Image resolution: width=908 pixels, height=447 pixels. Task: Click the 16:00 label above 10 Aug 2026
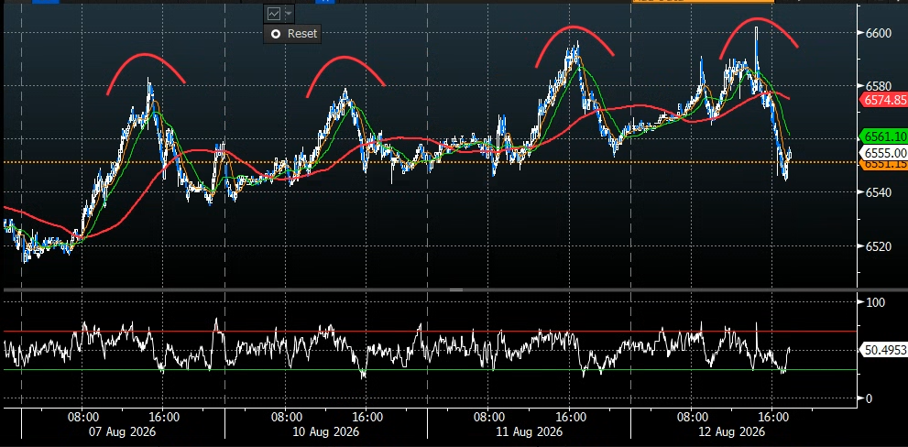pyautogui.click(x=367, y=416)
